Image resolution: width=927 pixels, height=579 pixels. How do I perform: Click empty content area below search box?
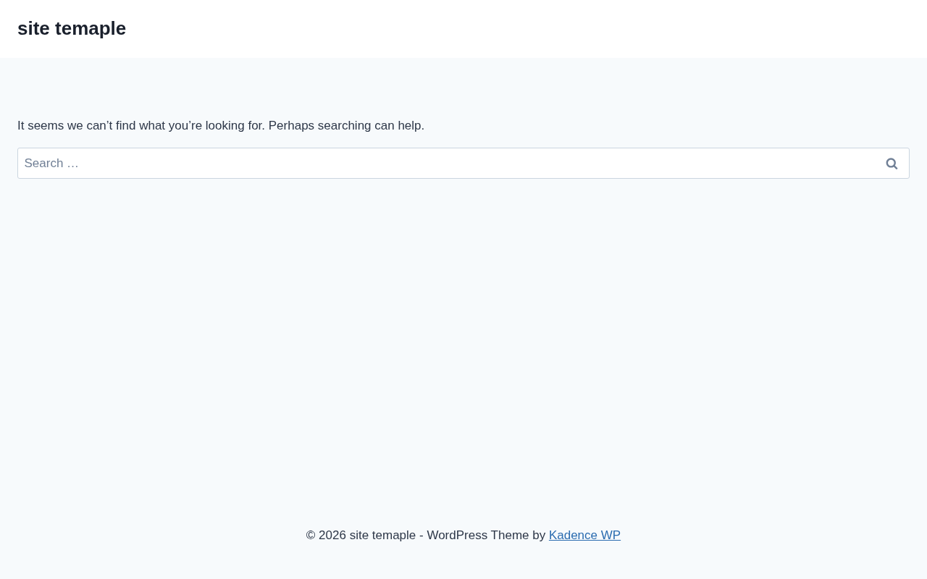click(x=463, y=326)
